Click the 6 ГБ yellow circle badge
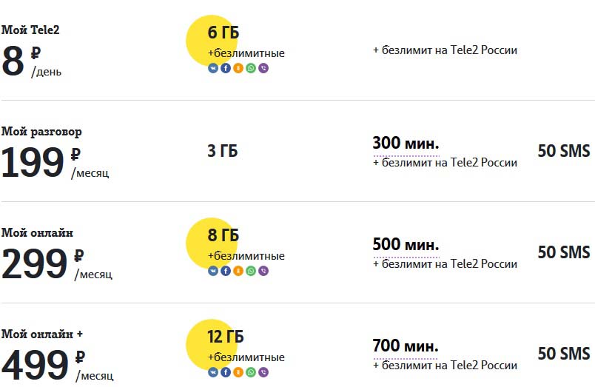Screen dimensions: 595x387 pos(212,41)
